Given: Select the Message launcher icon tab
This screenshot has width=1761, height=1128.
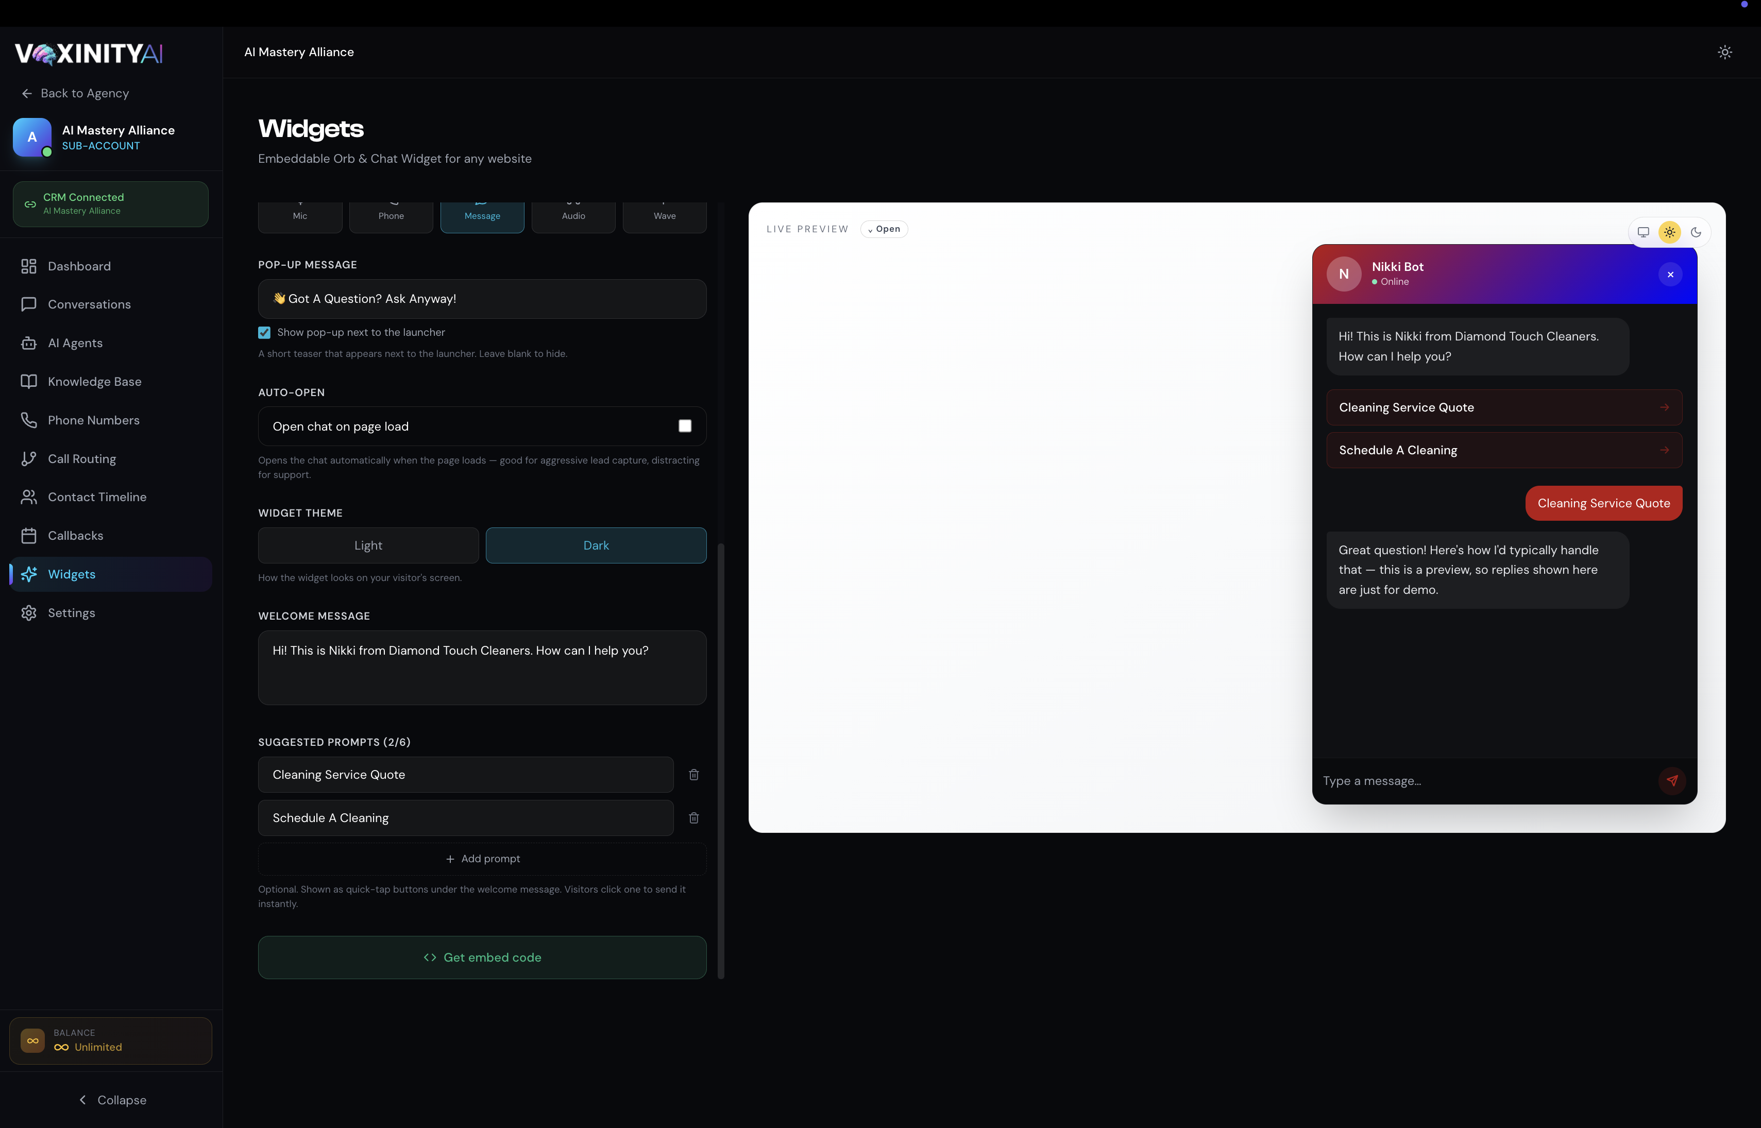Looking at the screenshot, I should click(482, 216).
